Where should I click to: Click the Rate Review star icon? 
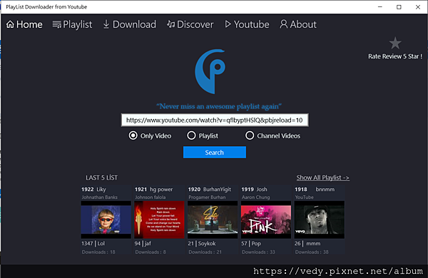(395, 43)
